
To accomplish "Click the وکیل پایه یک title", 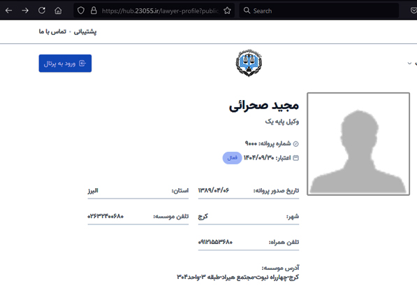I will click(282, 122).
